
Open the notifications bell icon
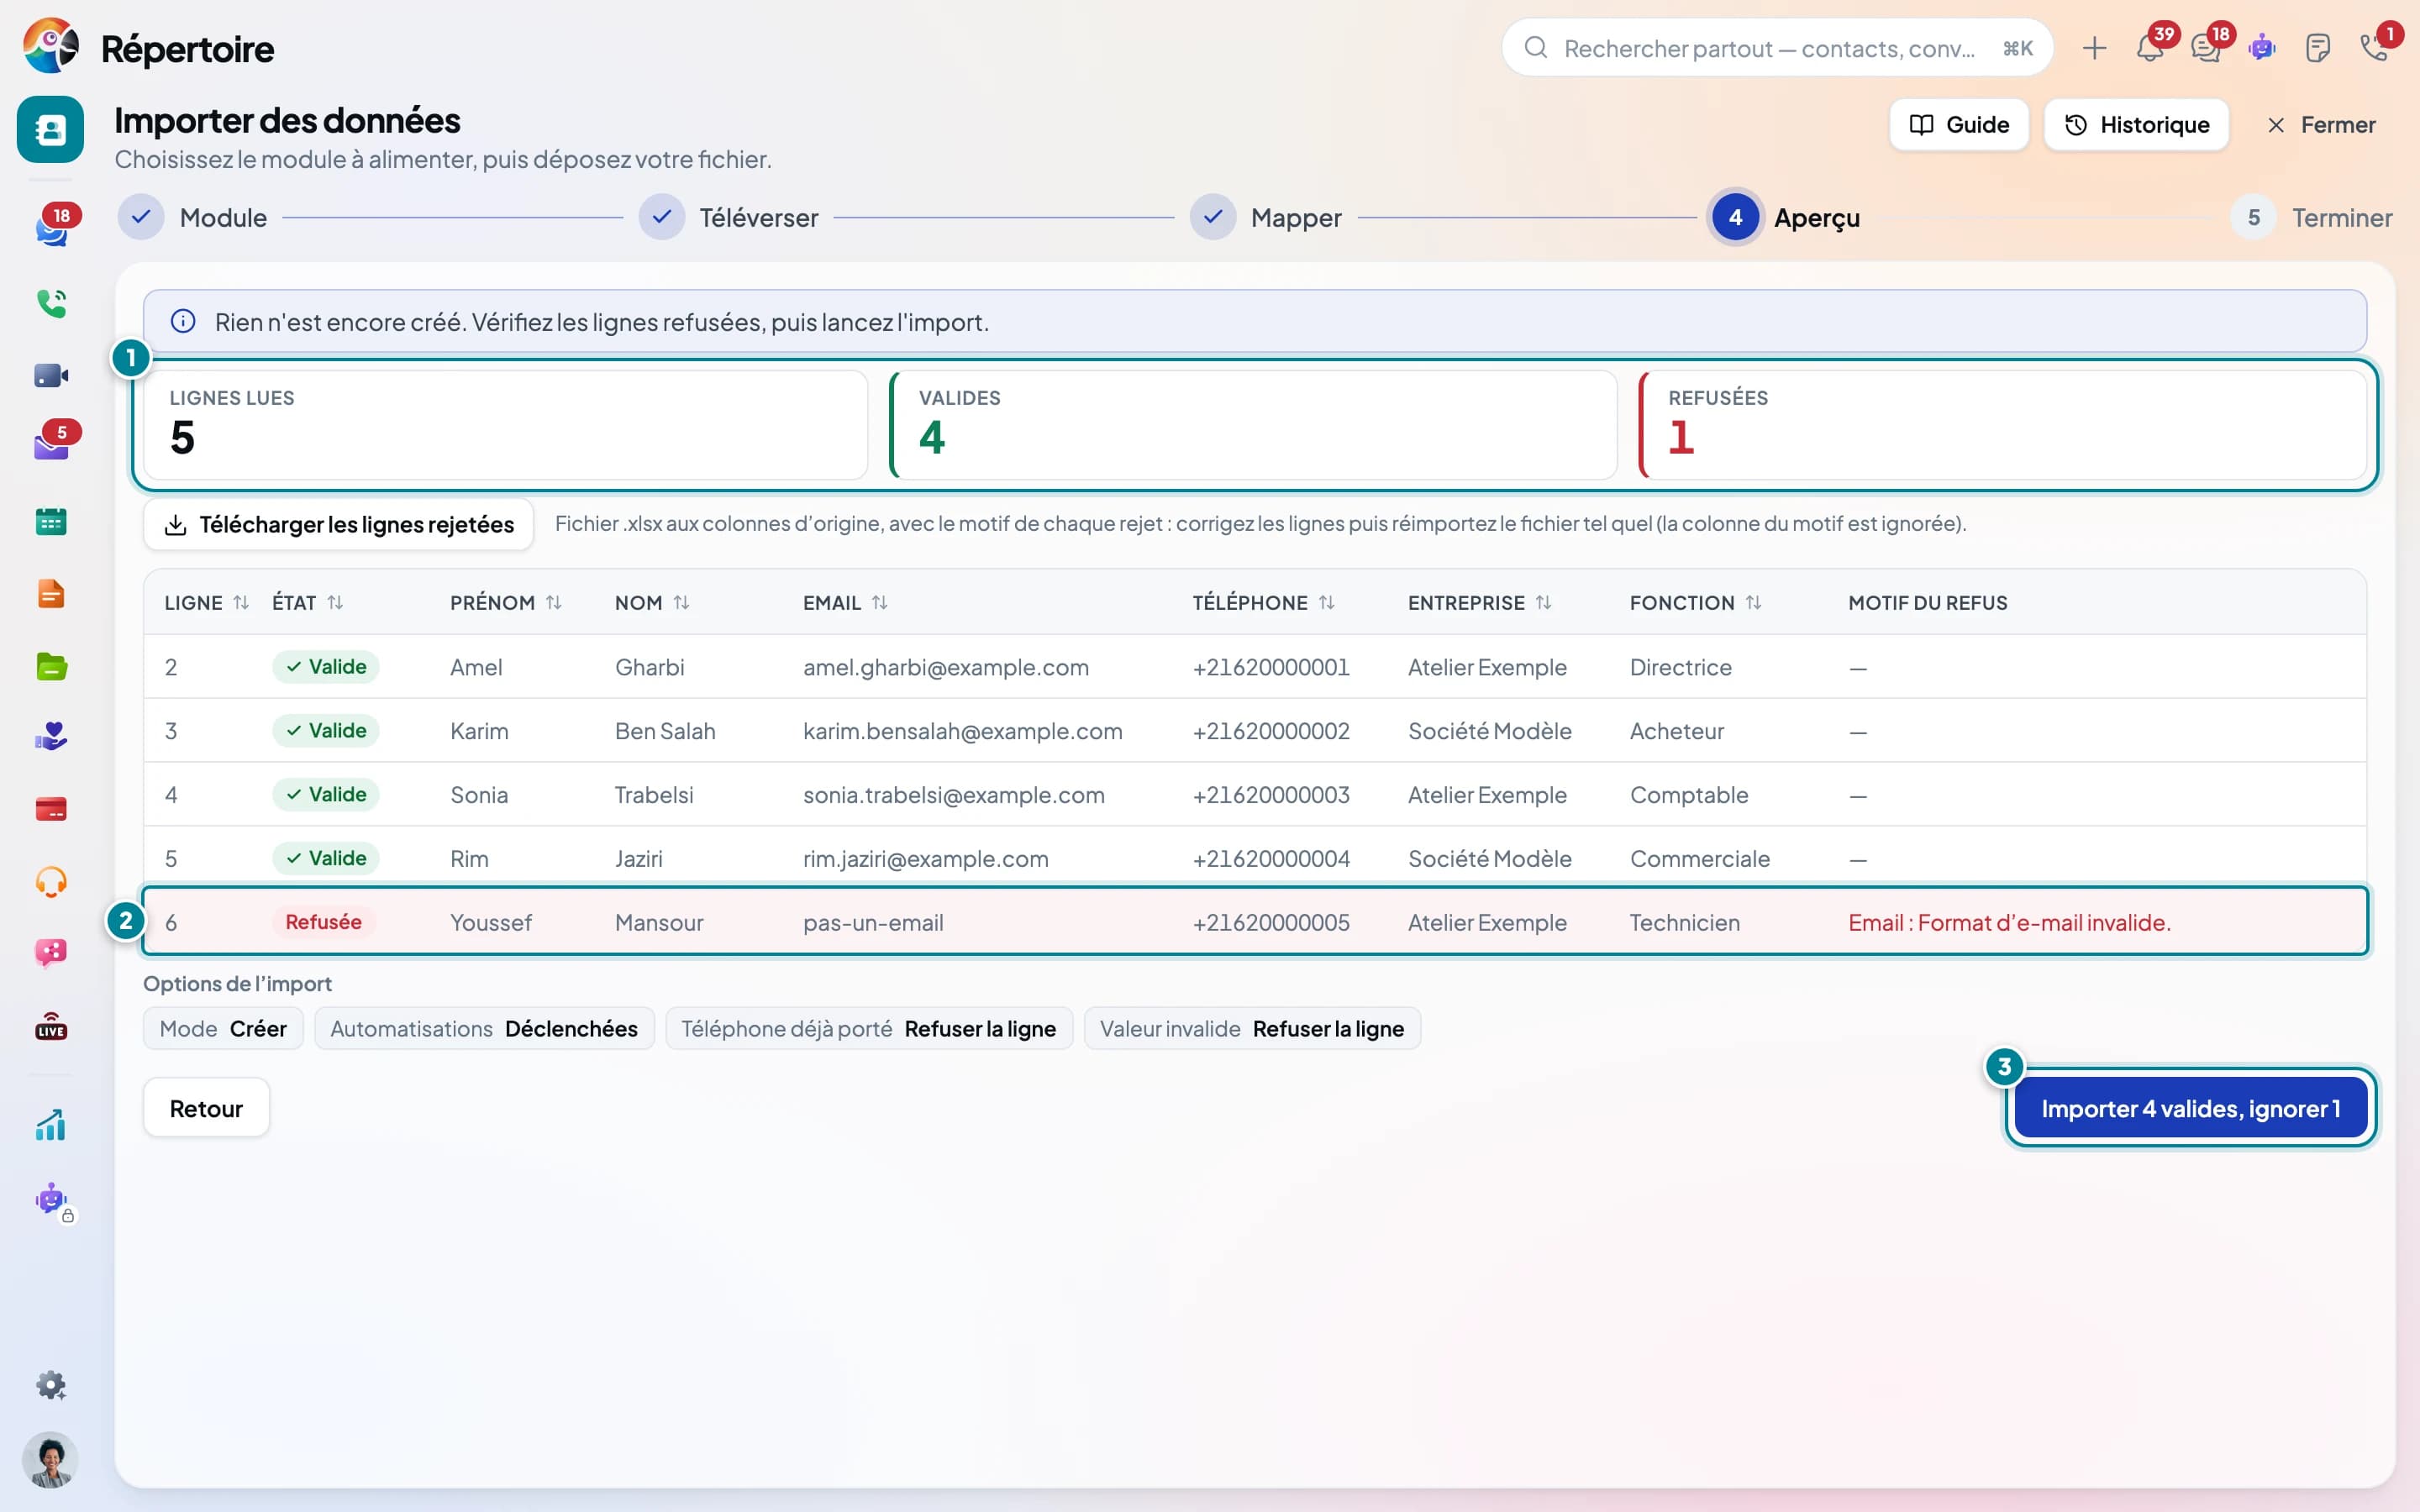coord(2149,47)
